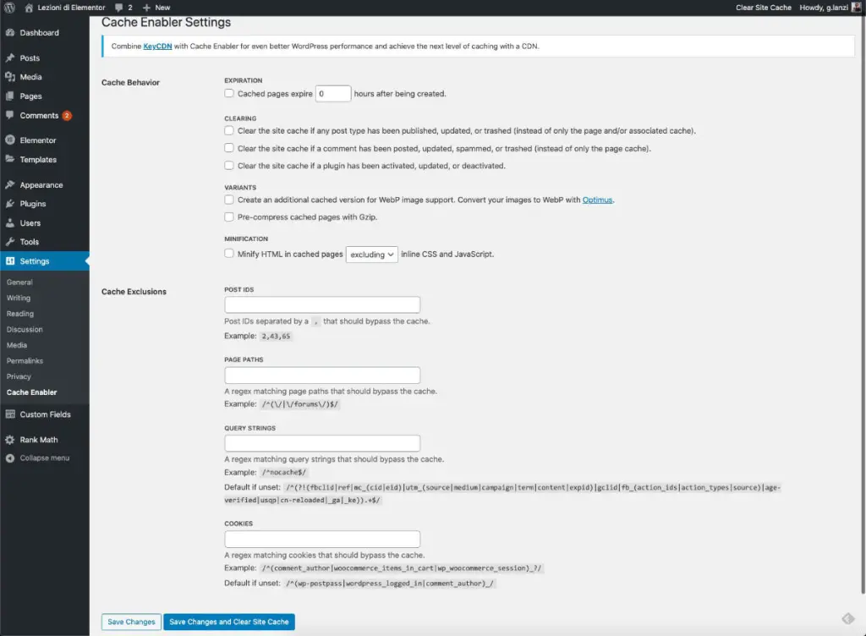Click the Settings sliders icon
The height and width of the screenshot is (636, 866).
[10, 261]
